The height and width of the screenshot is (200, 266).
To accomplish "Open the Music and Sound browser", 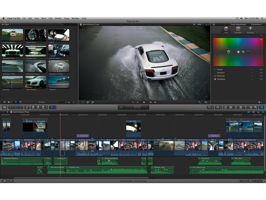I will 236,108.
